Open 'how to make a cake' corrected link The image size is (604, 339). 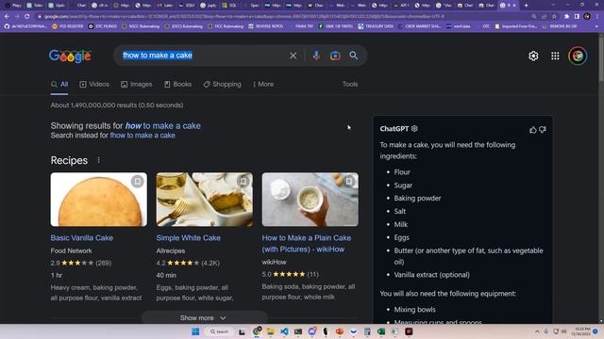coord(163,125)
